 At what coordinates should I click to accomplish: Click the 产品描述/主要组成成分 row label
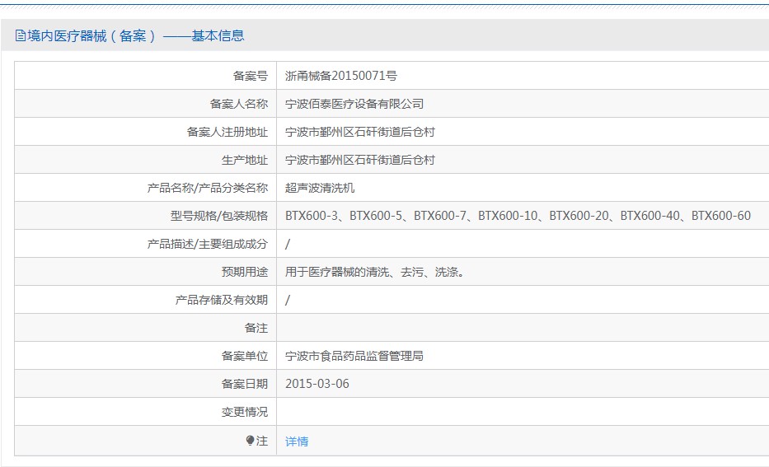pyautogui.click(x=208, y=244)
